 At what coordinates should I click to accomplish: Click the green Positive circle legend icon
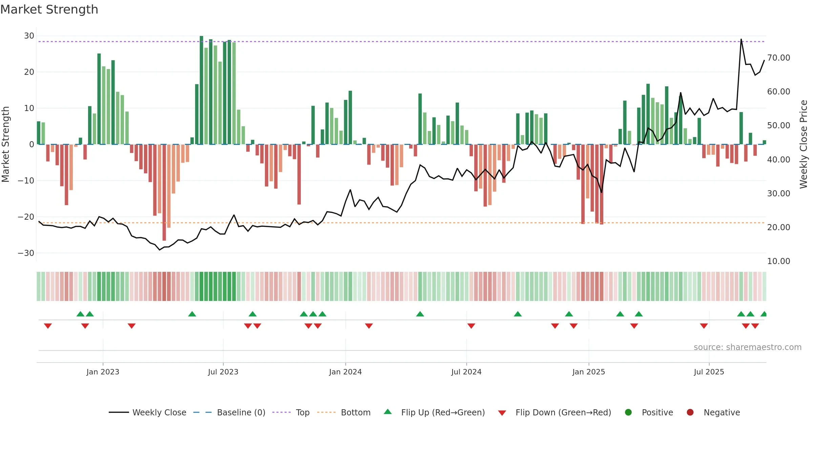click(628, 412)
